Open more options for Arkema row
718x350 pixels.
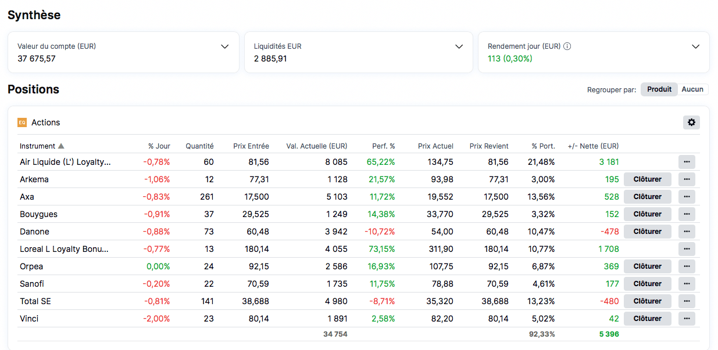tap(687, 179)
